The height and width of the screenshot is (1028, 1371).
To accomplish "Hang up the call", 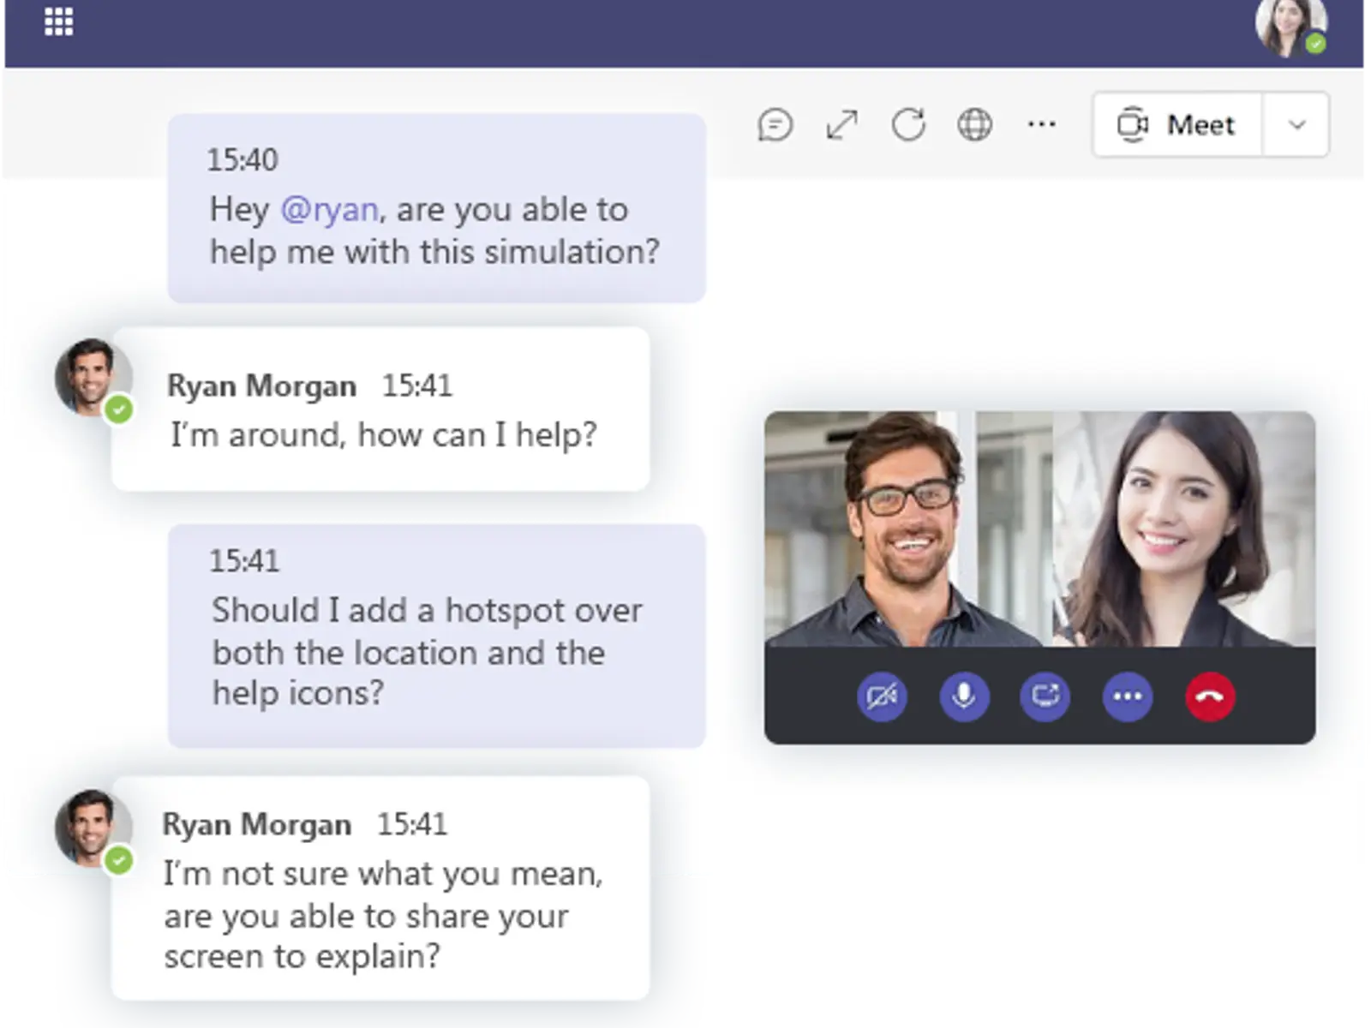I will point(1209,696).
